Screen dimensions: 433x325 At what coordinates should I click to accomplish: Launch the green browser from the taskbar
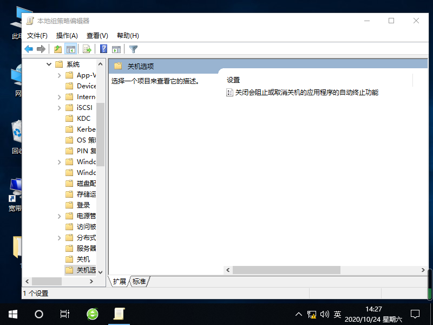pyautogui.click(x=92, y=314)
